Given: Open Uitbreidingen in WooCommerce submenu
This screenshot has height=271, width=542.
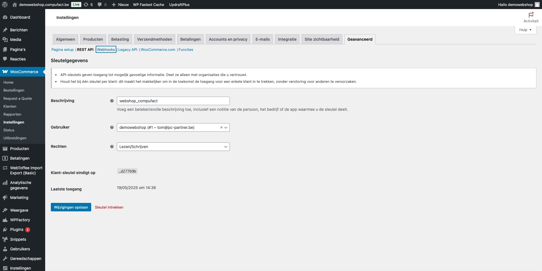Looking at the screenshot, I should click(15, 138).
